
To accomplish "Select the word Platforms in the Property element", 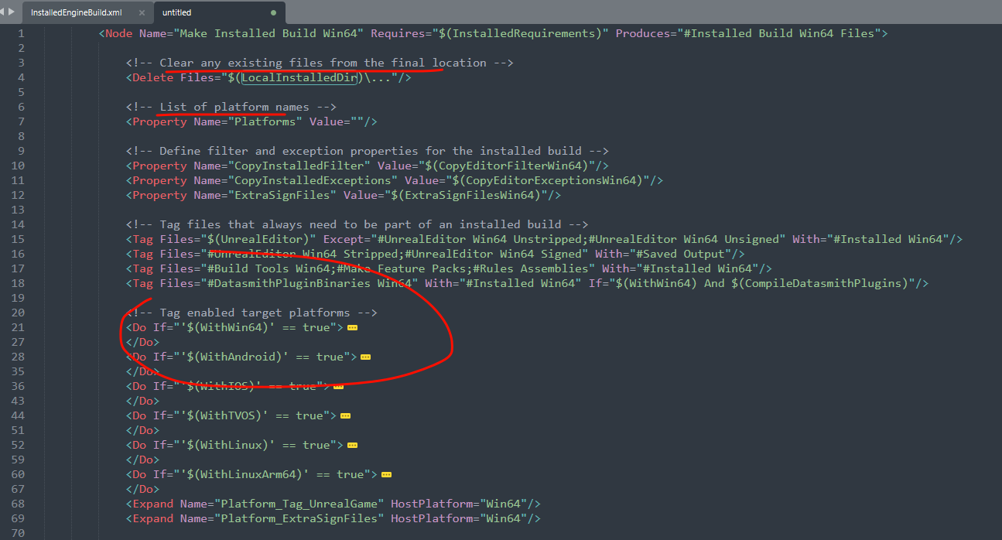I will point(263,121).
